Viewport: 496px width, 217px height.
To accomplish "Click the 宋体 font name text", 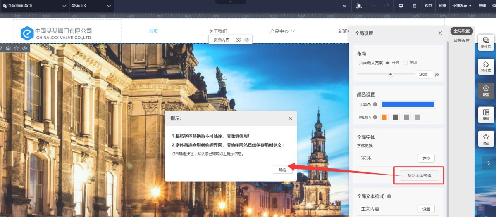I will (366, 158).
